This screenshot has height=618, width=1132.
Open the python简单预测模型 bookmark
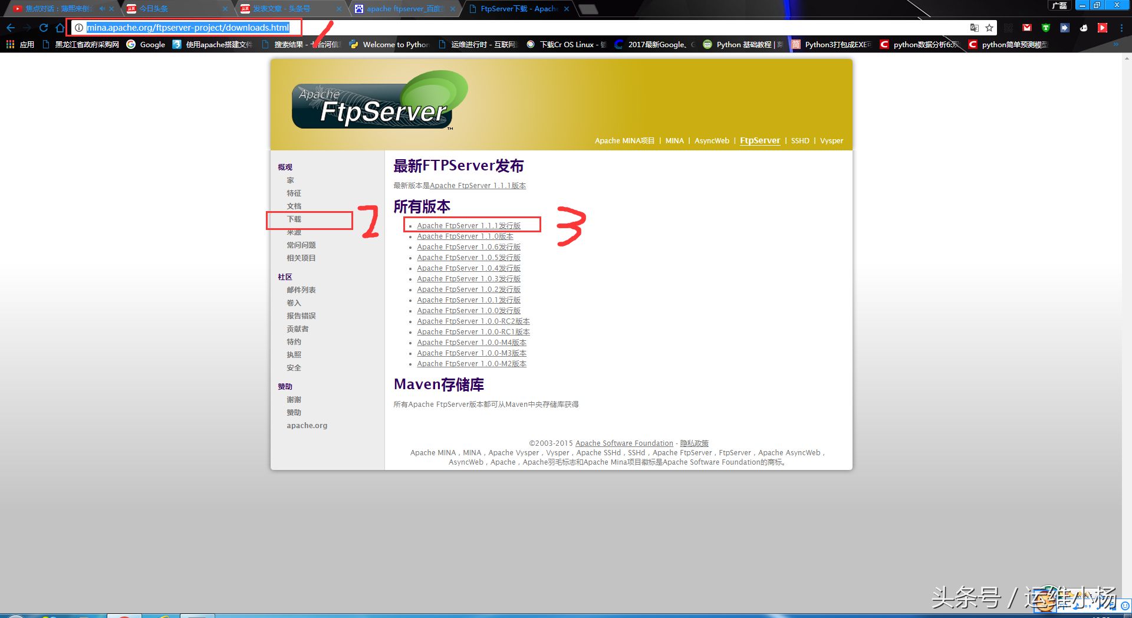(x=1009, y=44)
